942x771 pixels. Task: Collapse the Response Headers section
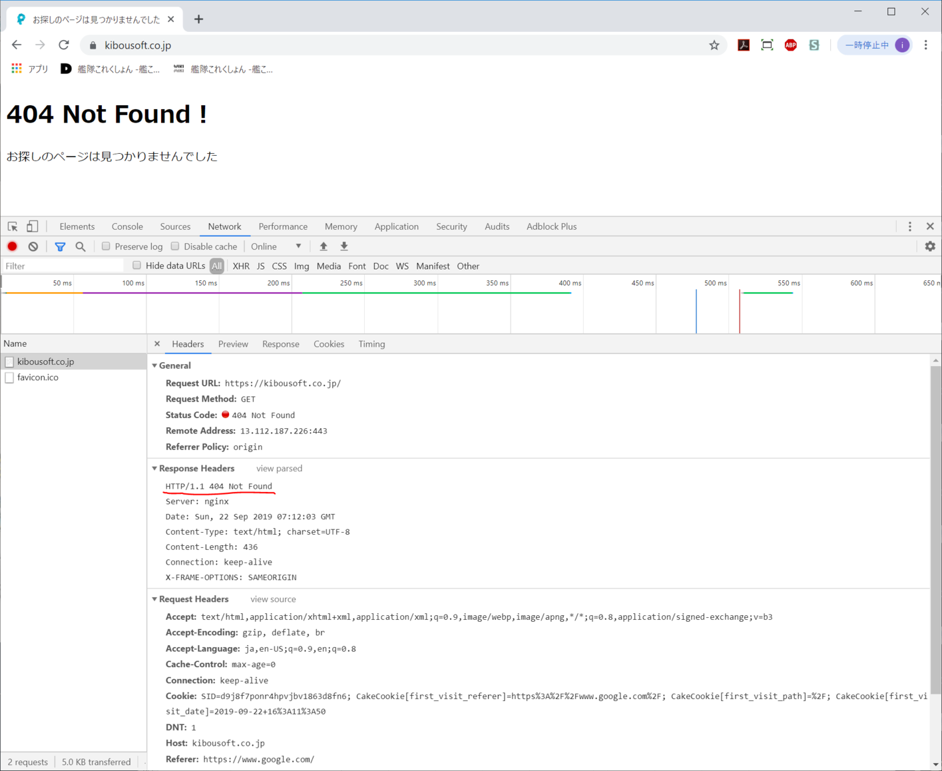pyautogui.click(x=155, y=469)
